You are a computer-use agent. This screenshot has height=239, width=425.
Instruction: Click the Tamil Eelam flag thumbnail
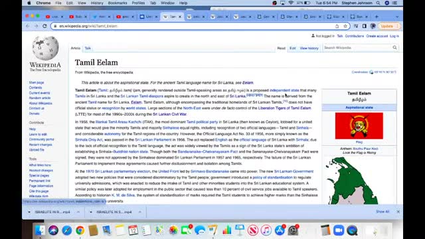point(359,125)
